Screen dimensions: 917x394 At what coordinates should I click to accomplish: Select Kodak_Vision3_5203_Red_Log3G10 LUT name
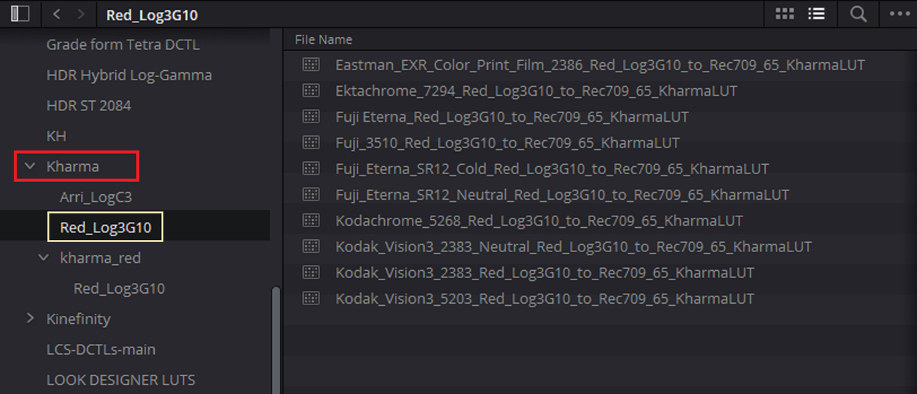pyautogui.click(x=545, y=299)
